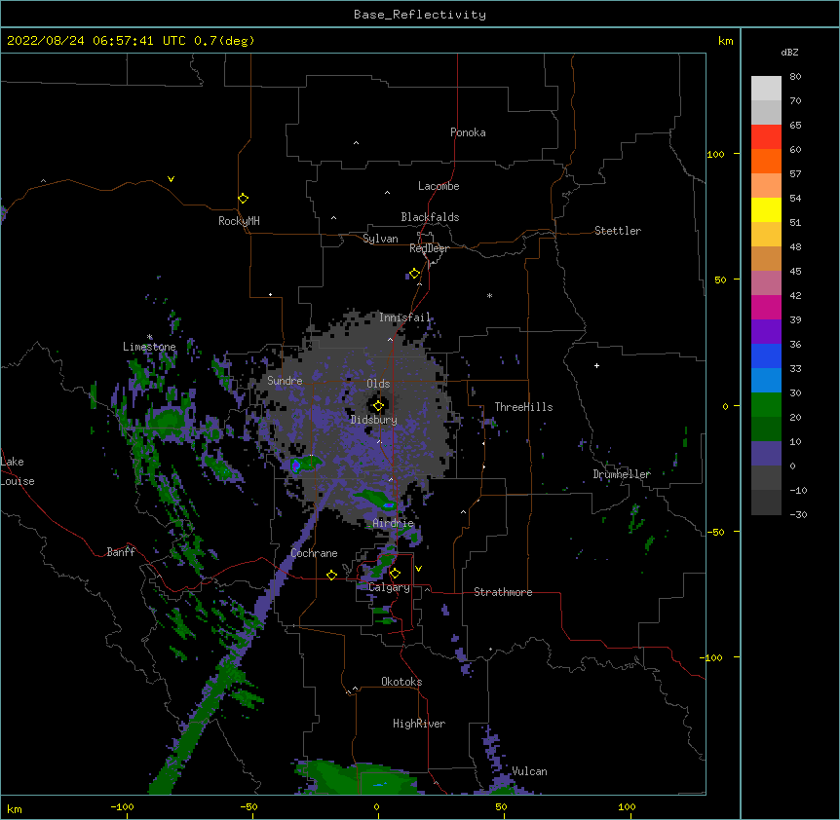This screenshot has width=840, height=820.
Task: Click the Stettler label
Action: [x=618, y=231]
